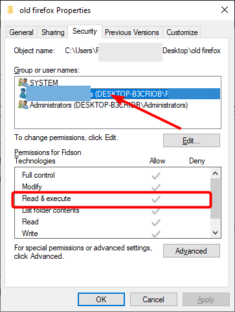The width and height of the screenshot is (235, 312).
Task: Go to the Previous Versions tab
Action: pyautogui.click(x=132, y=32)
